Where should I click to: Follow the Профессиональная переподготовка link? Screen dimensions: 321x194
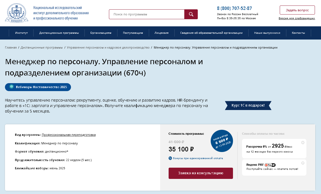coord(68,135)
